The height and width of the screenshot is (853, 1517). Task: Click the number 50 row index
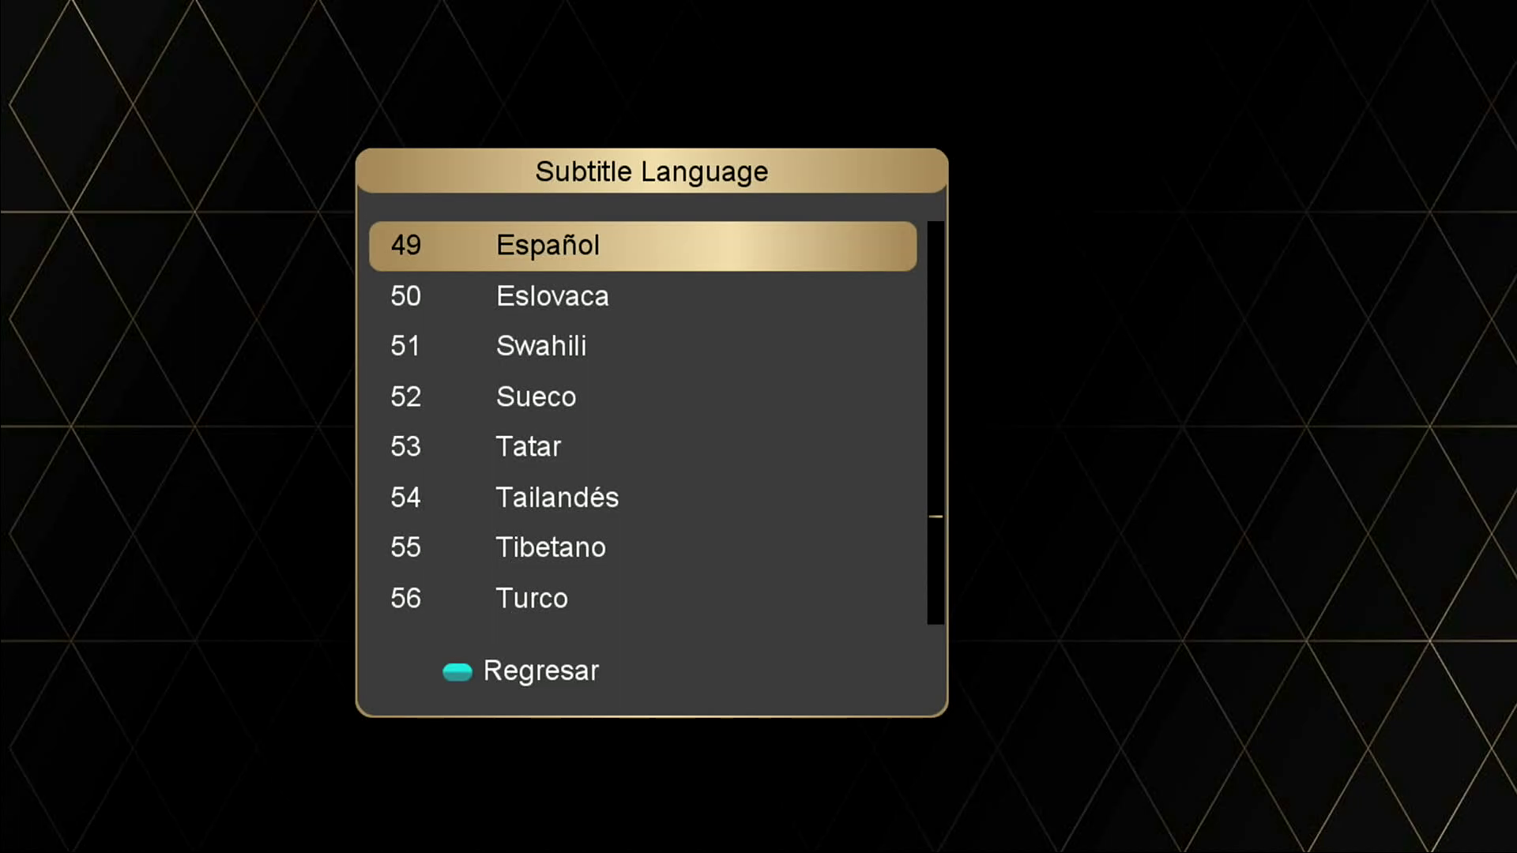(x=406, y=296)
